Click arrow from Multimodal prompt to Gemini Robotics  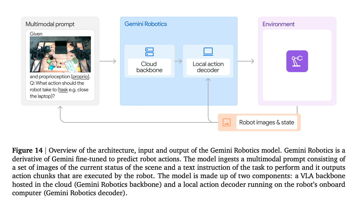[x=108, y=61]
